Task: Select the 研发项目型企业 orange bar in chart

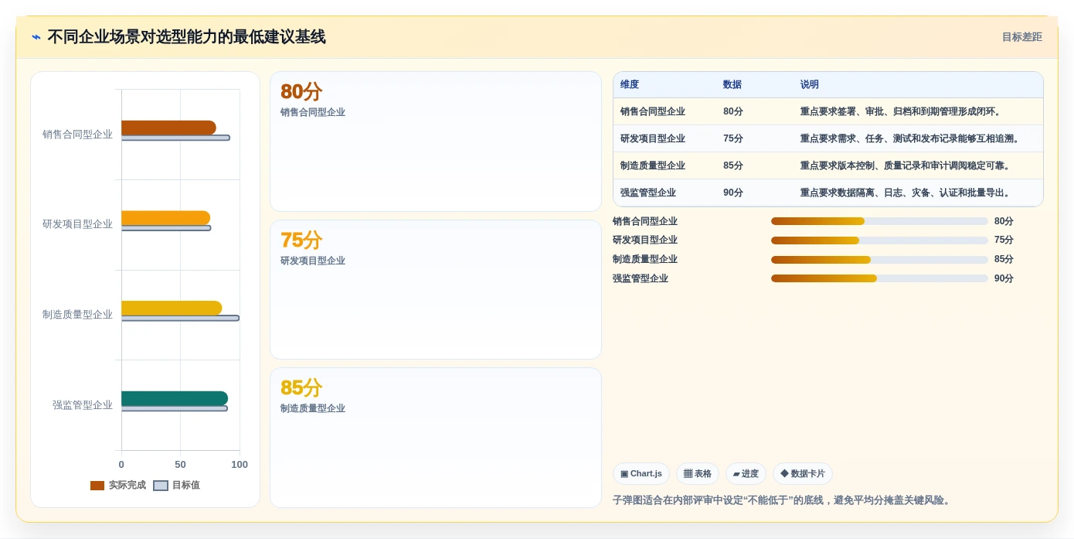Action: (165, 218)
